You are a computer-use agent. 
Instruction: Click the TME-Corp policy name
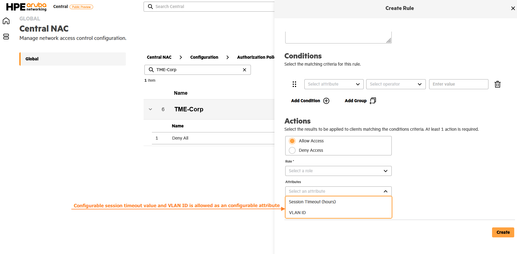pyautogui.click(x=189, y=109)
